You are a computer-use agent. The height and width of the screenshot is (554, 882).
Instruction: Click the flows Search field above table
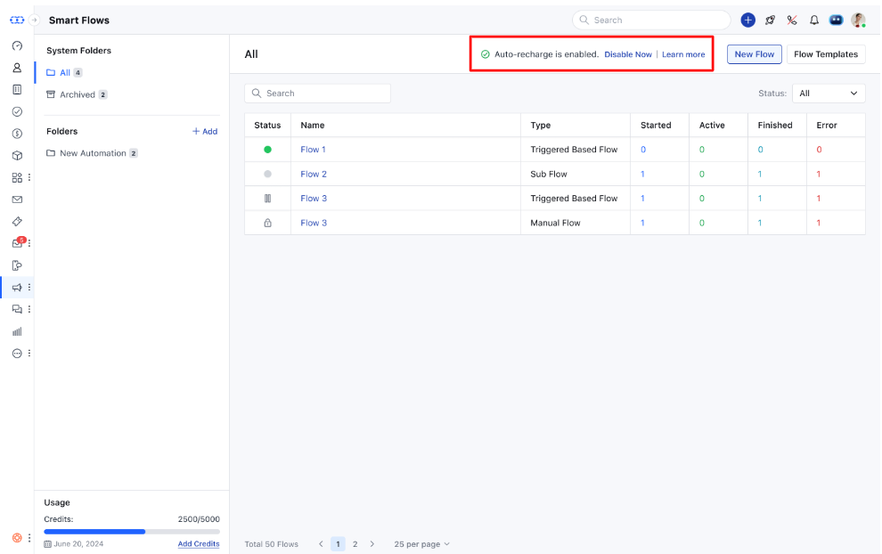click(x=317, y=94)
